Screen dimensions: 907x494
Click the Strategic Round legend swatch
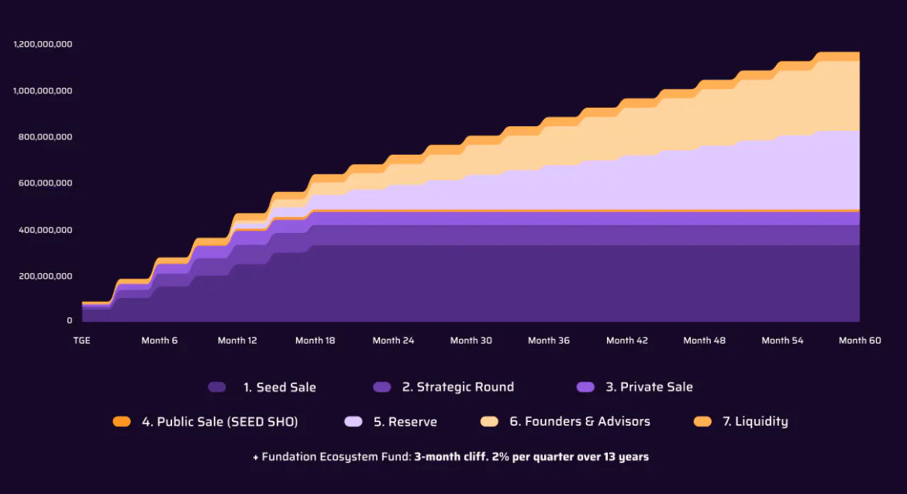381,387
